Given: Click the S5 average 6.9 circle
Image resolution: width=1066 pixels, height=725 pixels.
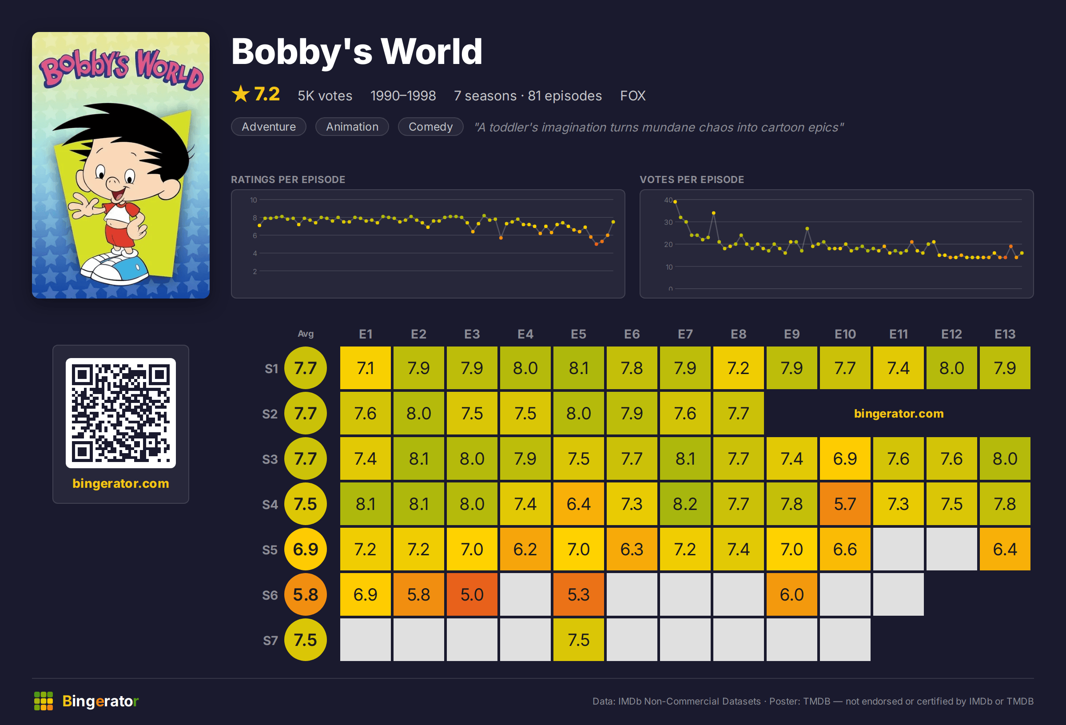Looking at the screenshot, I should 306,549.
